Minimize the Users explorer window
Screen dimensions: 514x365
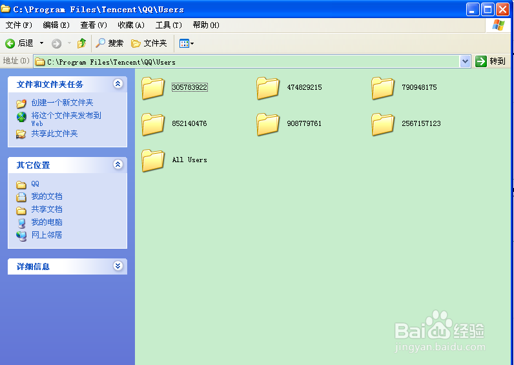click(x=473, y=10)
